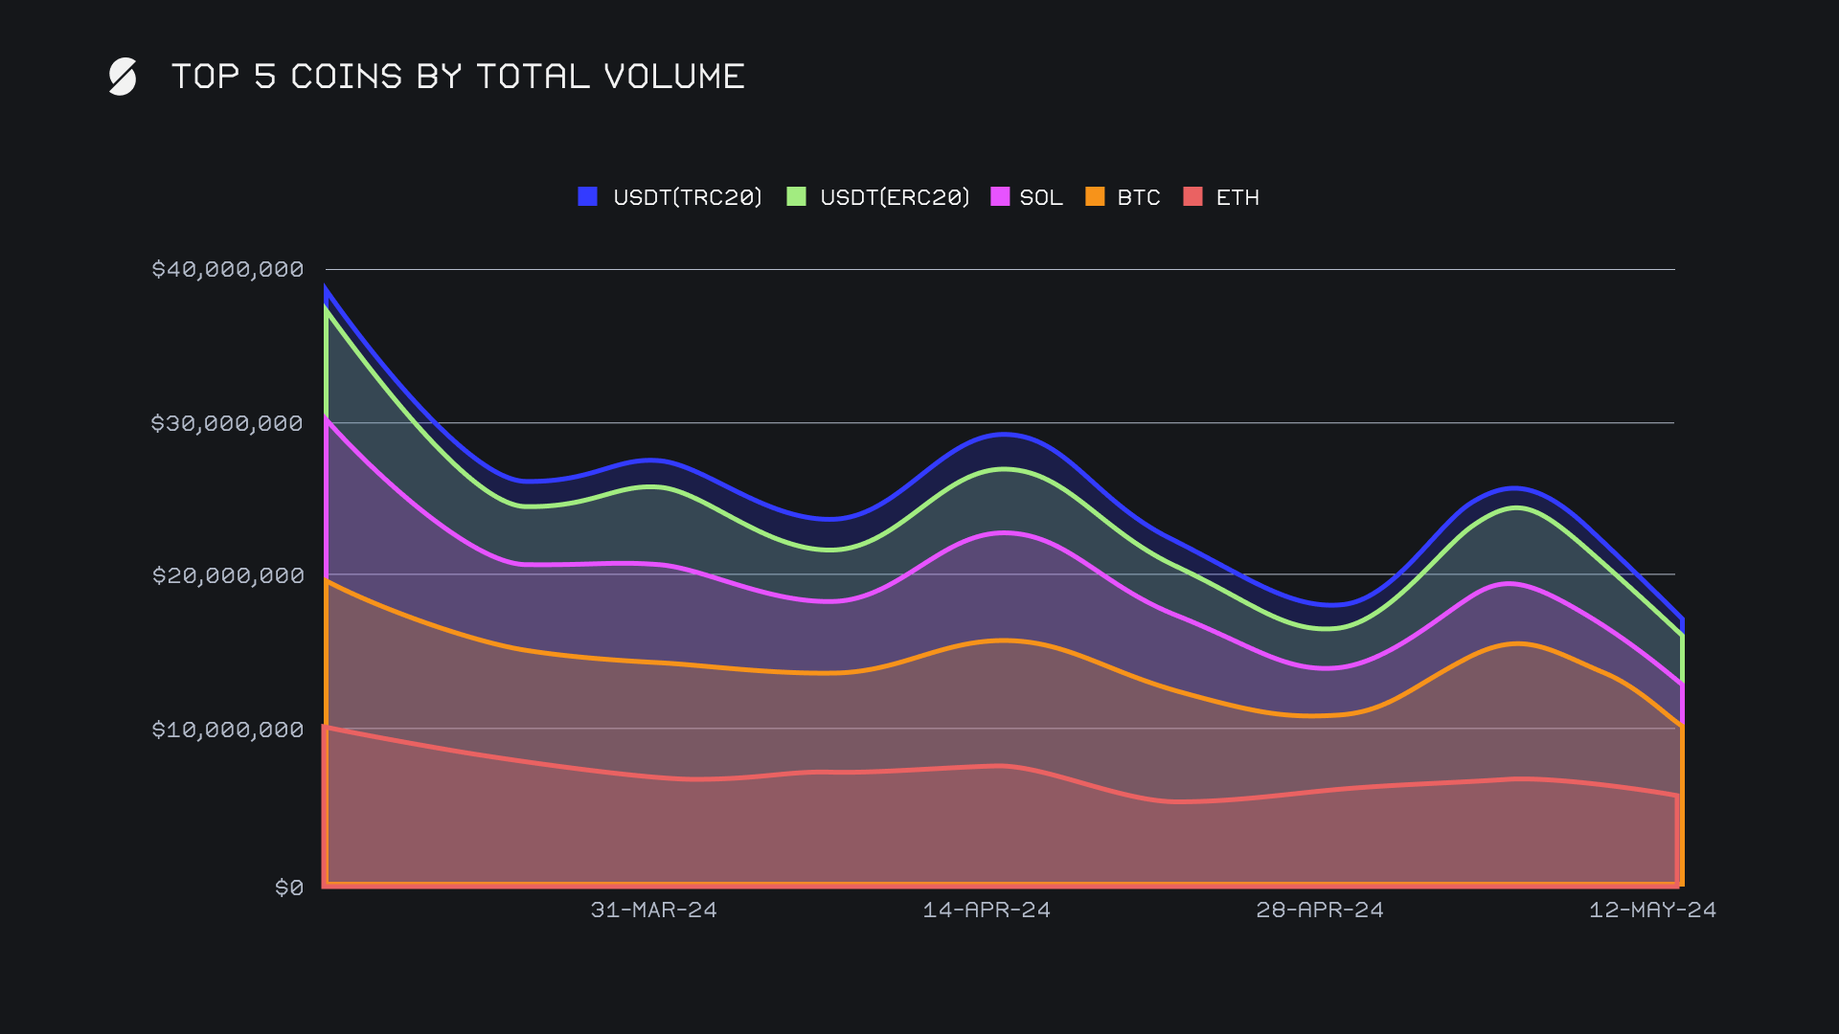Image resolution: width=1839 pixels, height=1034 pixels.
Task: Hide the BTC series via legend label
Action: point(1139,197)
